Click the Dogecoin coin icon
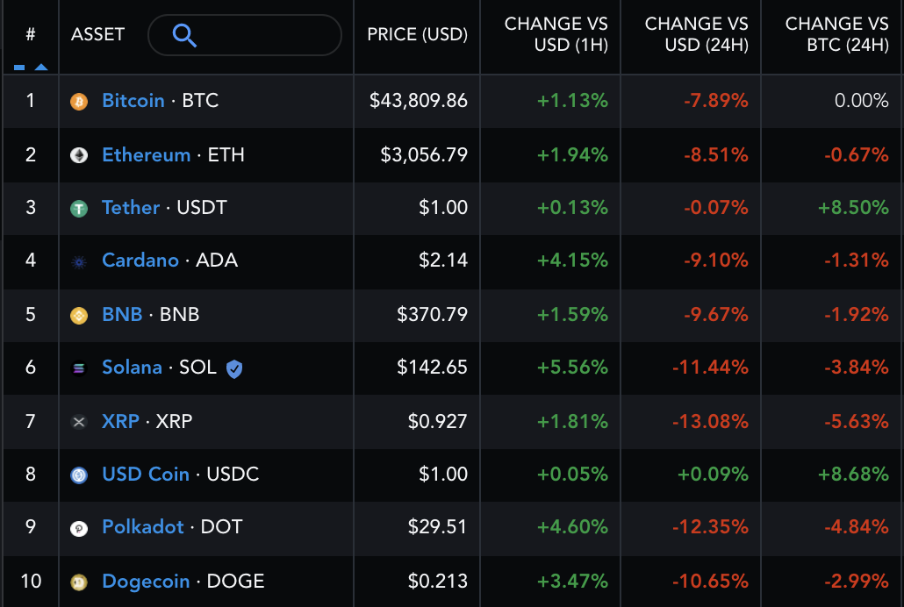904x607 pixels. tap(79, 582)
